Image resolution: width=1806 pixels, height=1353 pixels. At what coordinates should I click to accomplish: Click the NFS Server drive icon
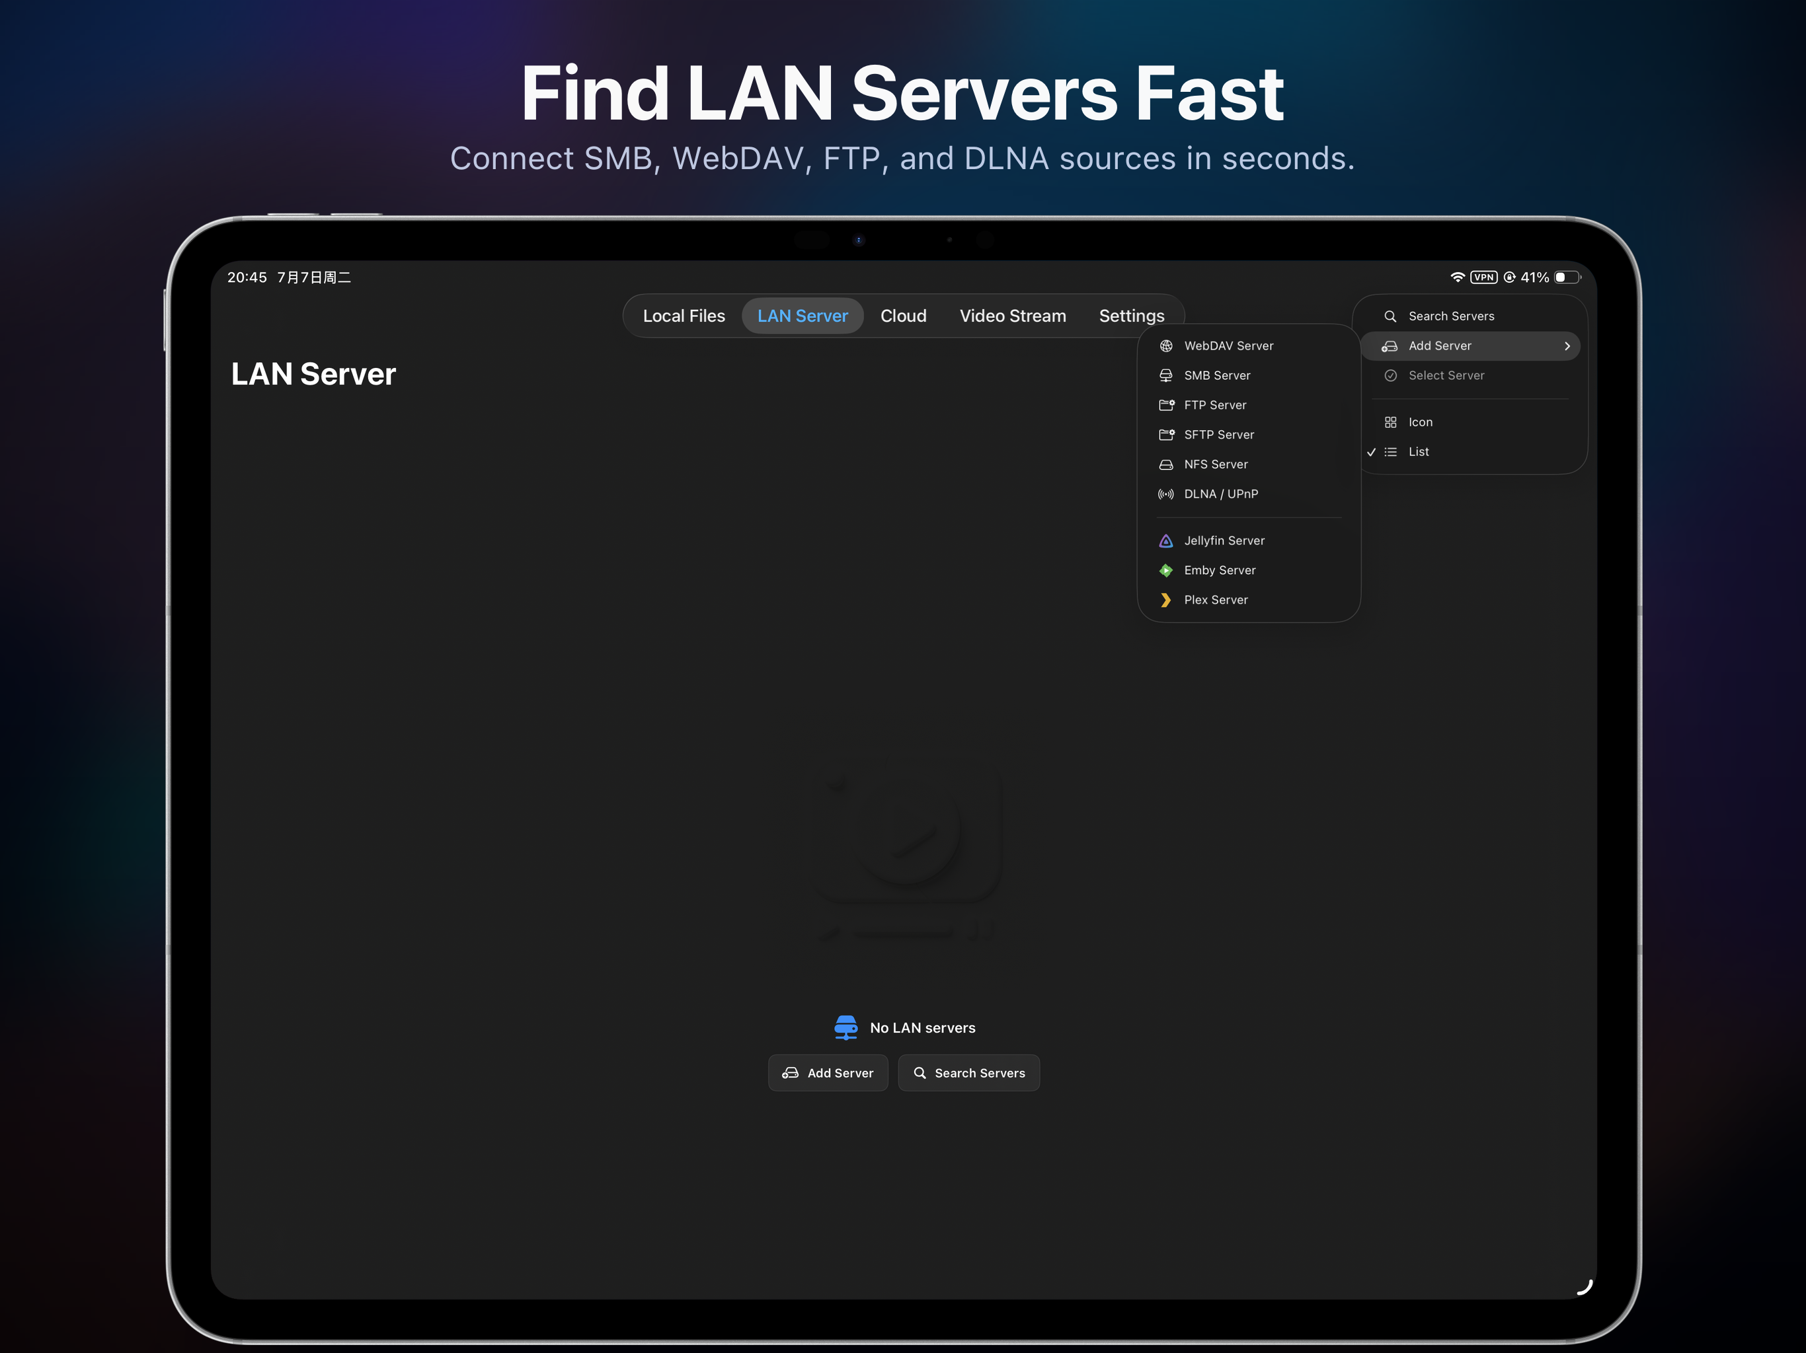(x=1166, y=464)
